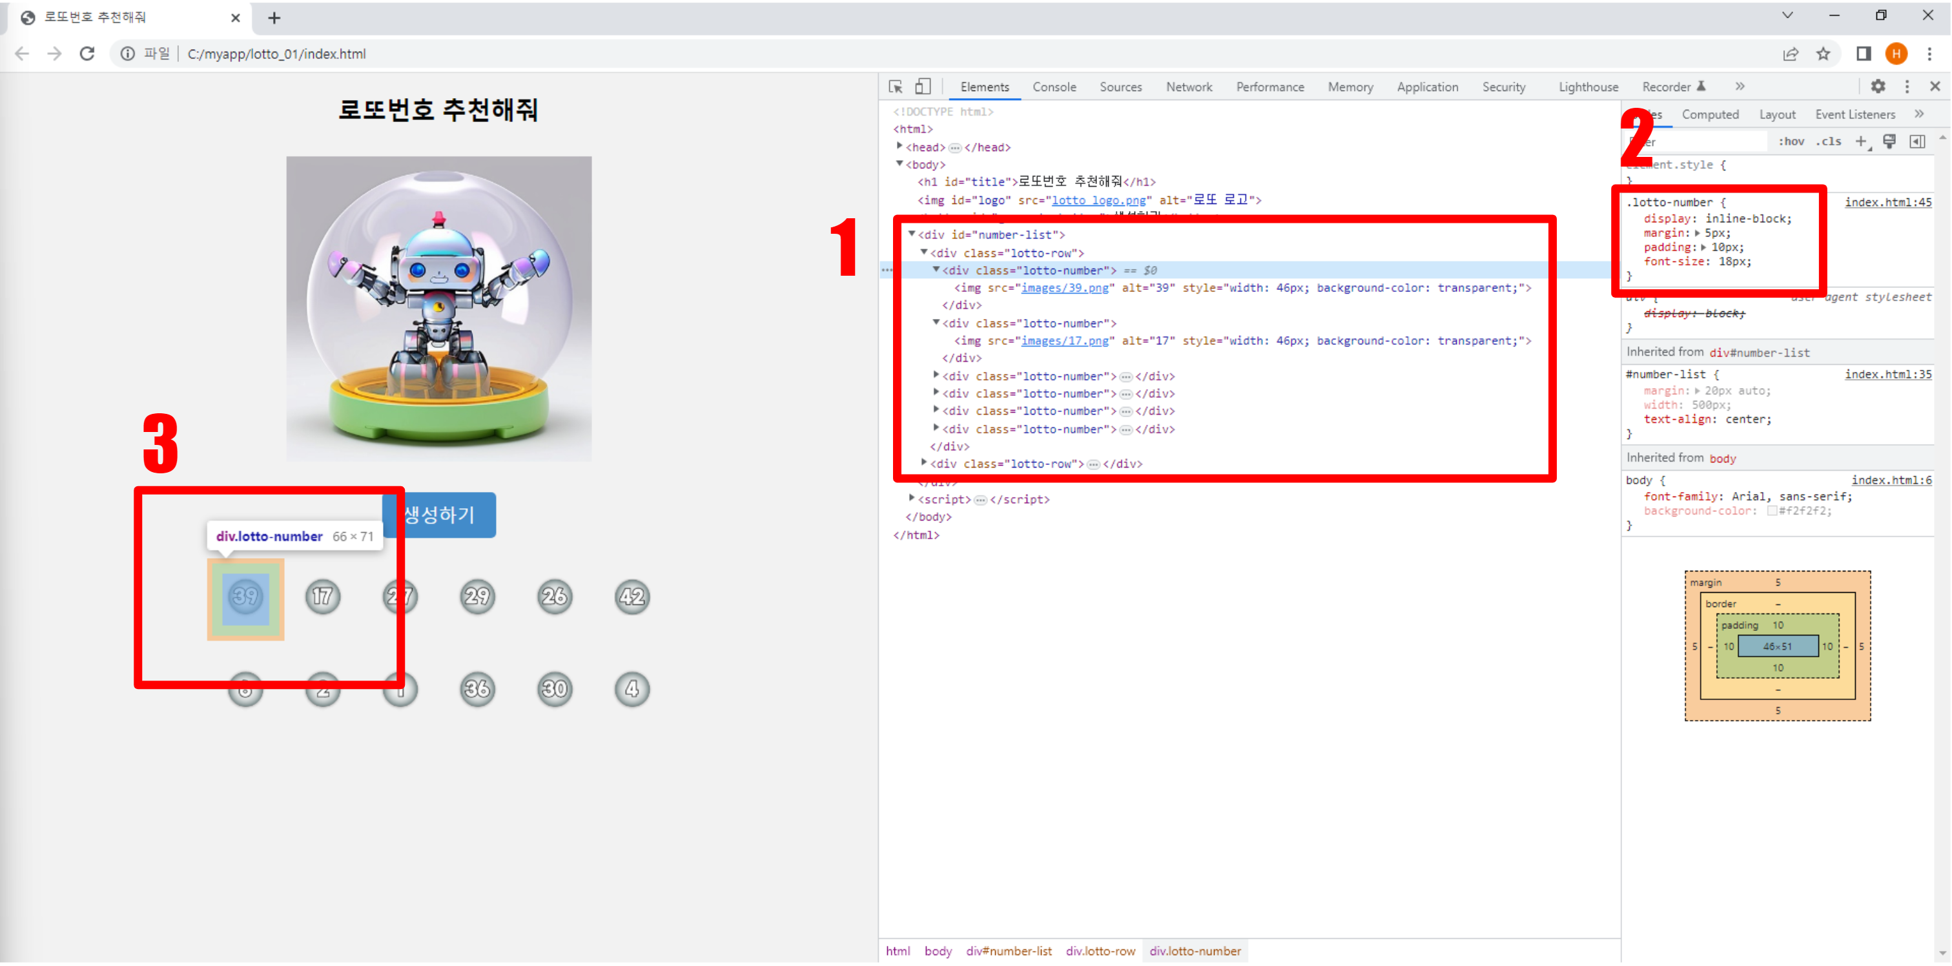The height and width of the screenshot is (966, 1952).
Task: Open the Event Listeners tab
Action: pos(1855,114)
